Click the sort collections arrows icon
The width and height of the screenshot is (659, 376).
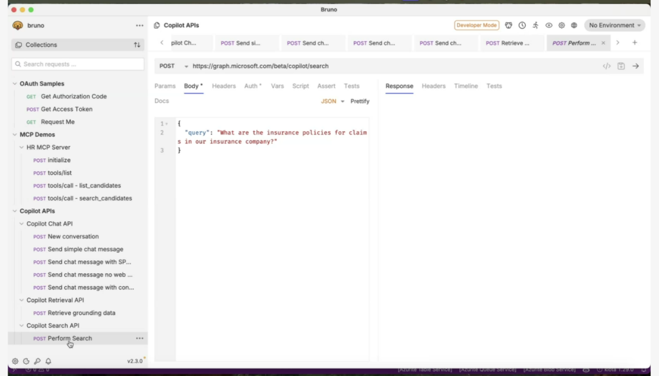coord(136,45)
